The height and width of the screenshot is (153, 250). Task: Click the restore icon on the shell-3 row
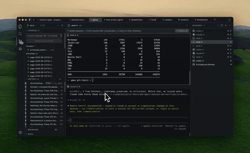[x=230, y=57]
